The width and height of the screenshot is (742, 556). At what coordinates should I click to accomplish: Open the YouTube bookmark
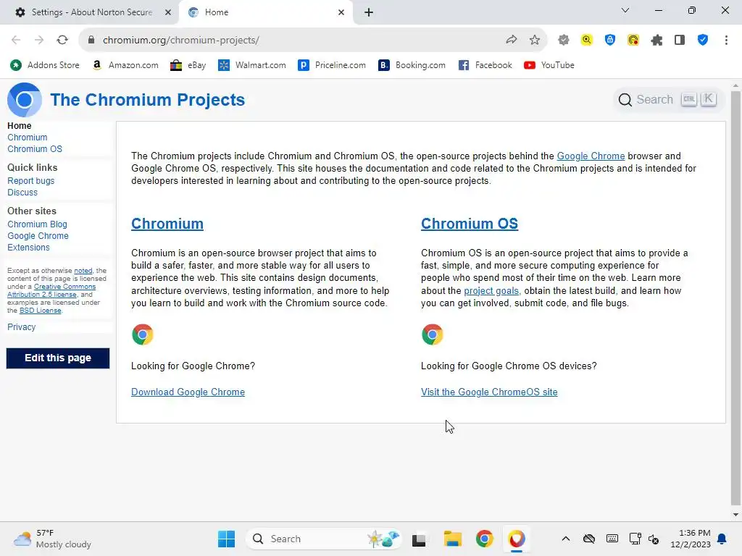pos(549,65)
